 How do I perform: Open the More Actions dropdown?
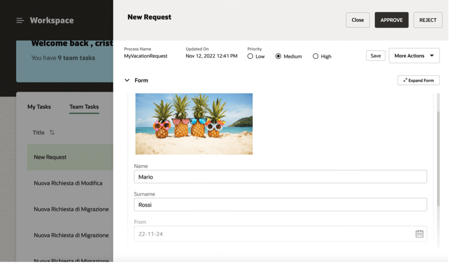[414, 56]
